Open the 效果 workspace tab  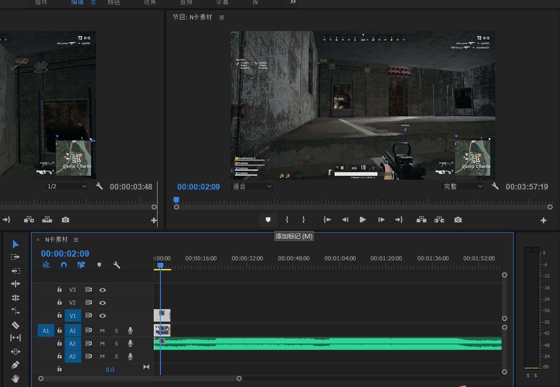150,2
